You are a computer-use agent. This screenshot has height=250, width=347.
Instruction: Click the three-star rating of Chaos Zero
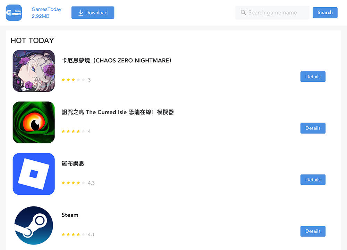pos(76,80)
